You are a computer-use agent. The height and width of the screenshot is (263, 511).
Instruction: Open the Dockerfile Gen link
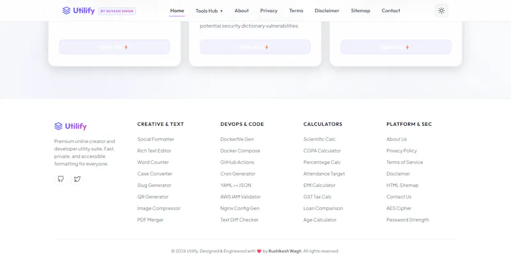coord(237,139)
